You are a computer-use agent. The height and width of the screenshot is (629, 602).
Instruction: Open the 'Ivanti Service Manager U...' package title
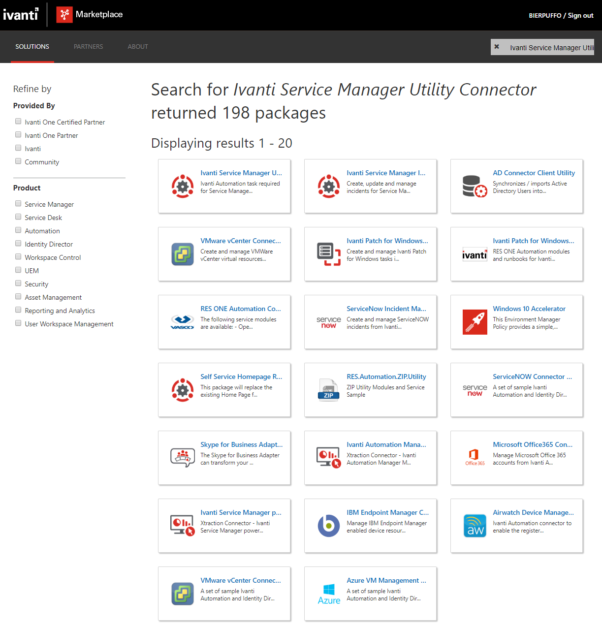tap(241, 173)
